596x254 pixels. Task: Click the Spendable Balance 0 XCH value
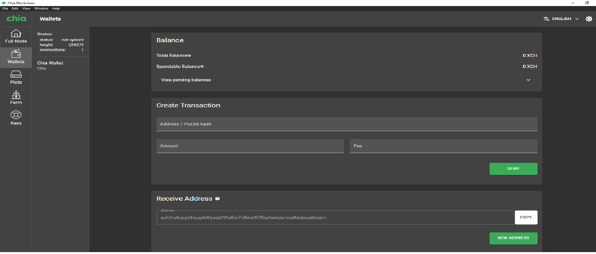[x=530, y=66]
